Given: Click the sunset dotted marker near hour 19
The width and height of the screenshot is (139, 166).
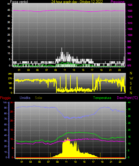Looking at the screenshot, I should (100, 155).
